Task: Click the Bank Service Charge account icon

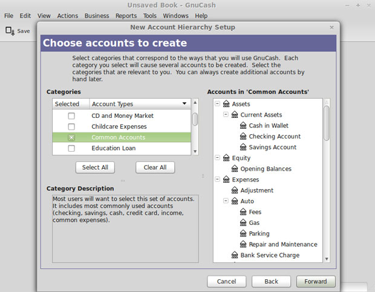Action: pos(235,255)
